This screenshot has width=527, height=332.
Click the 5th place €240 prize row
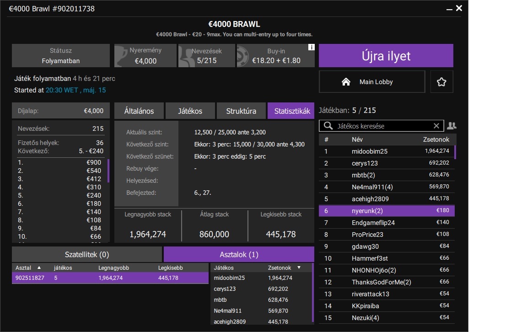tap(59, 195)
